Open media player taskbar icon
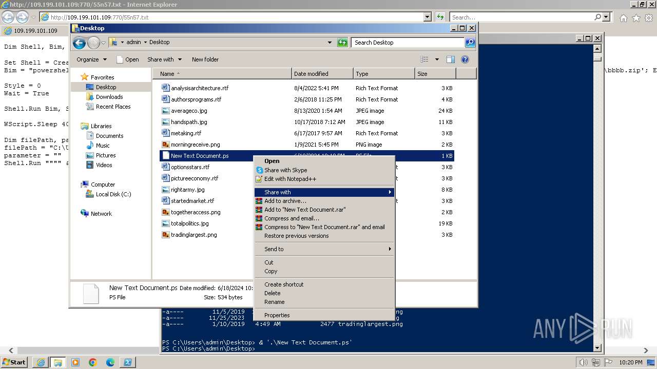Screen dimensions: 657x369 click(75, 362)
